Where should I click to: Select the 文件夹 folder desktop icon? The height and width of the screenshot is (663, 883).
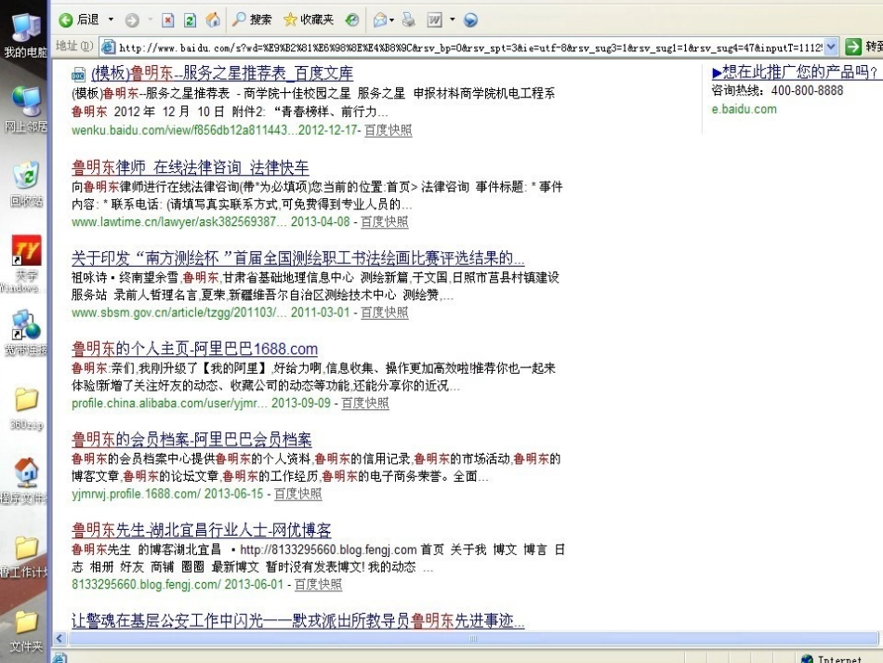26,630
